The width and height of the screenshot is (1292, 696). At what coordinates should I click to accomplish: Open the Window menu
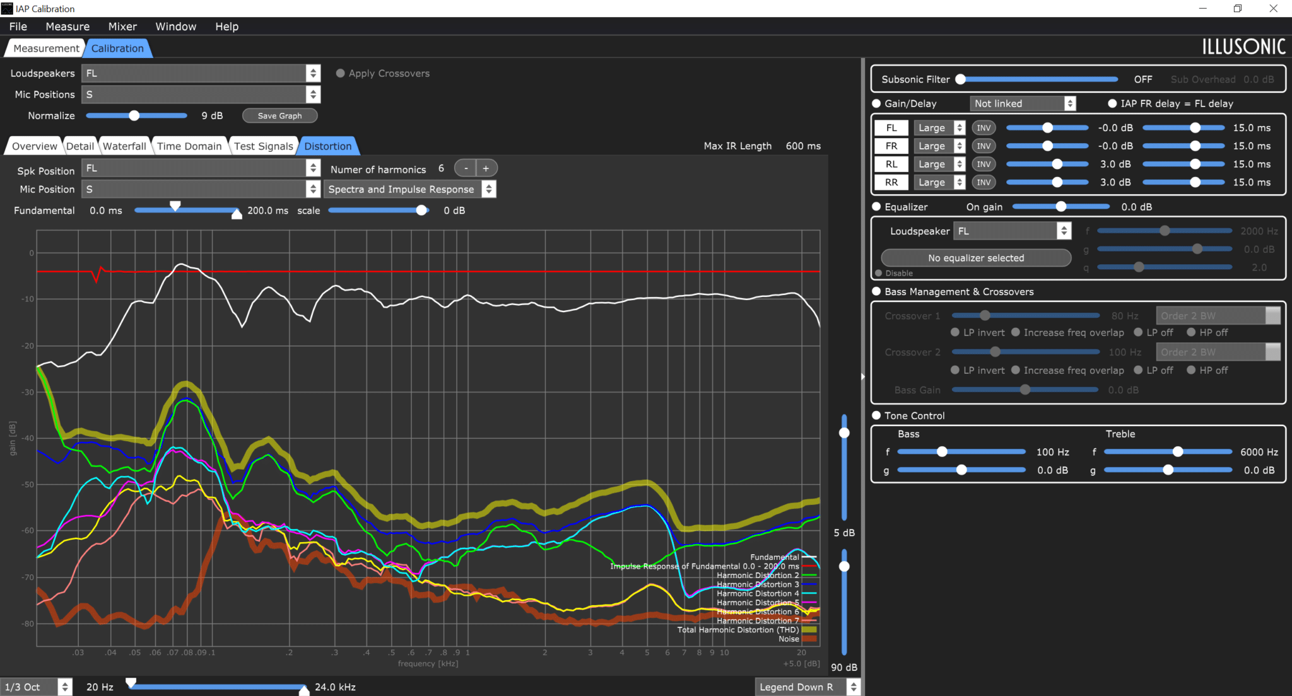point(176,26)
